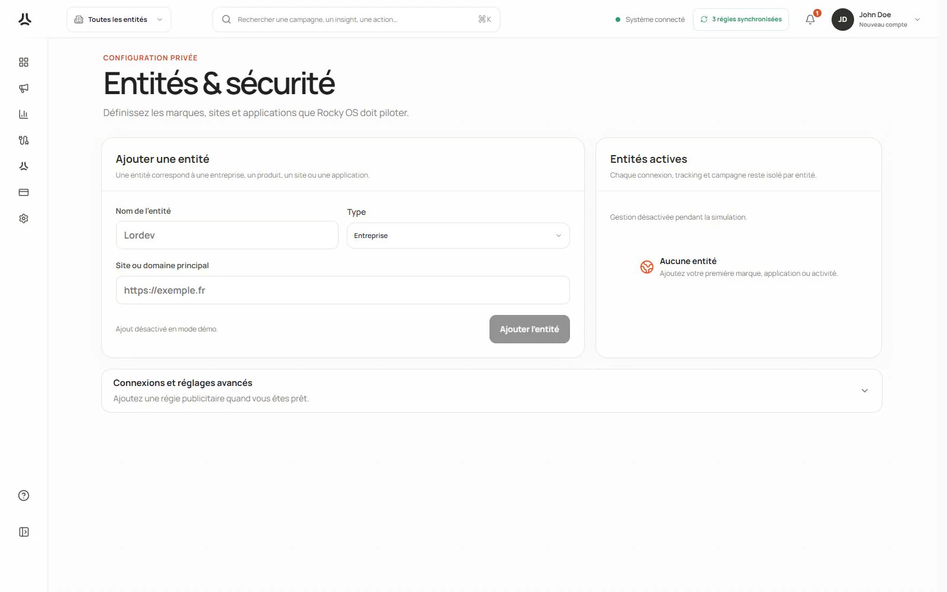
Task: Open the notifications bell
Action: pyautogui.click(x=810, y=20)
